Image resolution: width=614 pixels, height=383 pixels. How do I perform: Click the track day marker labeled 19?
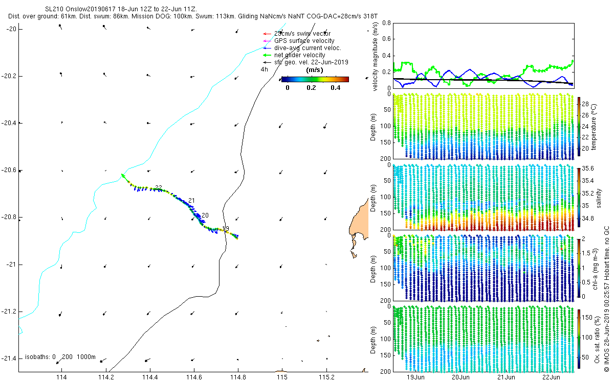tap(226, 228)
